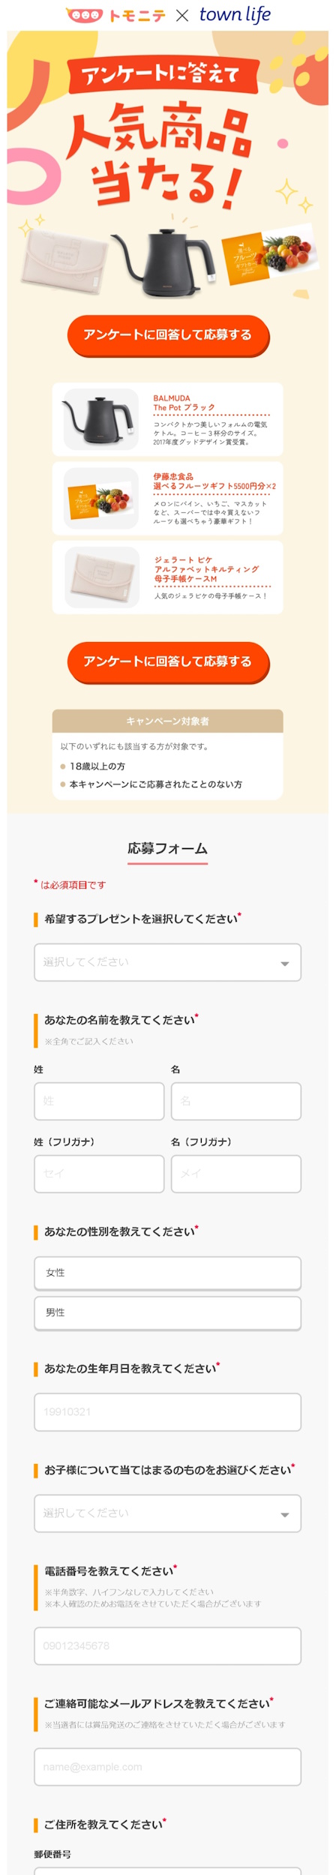The width and height of the screenshot is (336, 1875).
Task: Focus the 電話番号 input field
Action: click(168, 1645)
